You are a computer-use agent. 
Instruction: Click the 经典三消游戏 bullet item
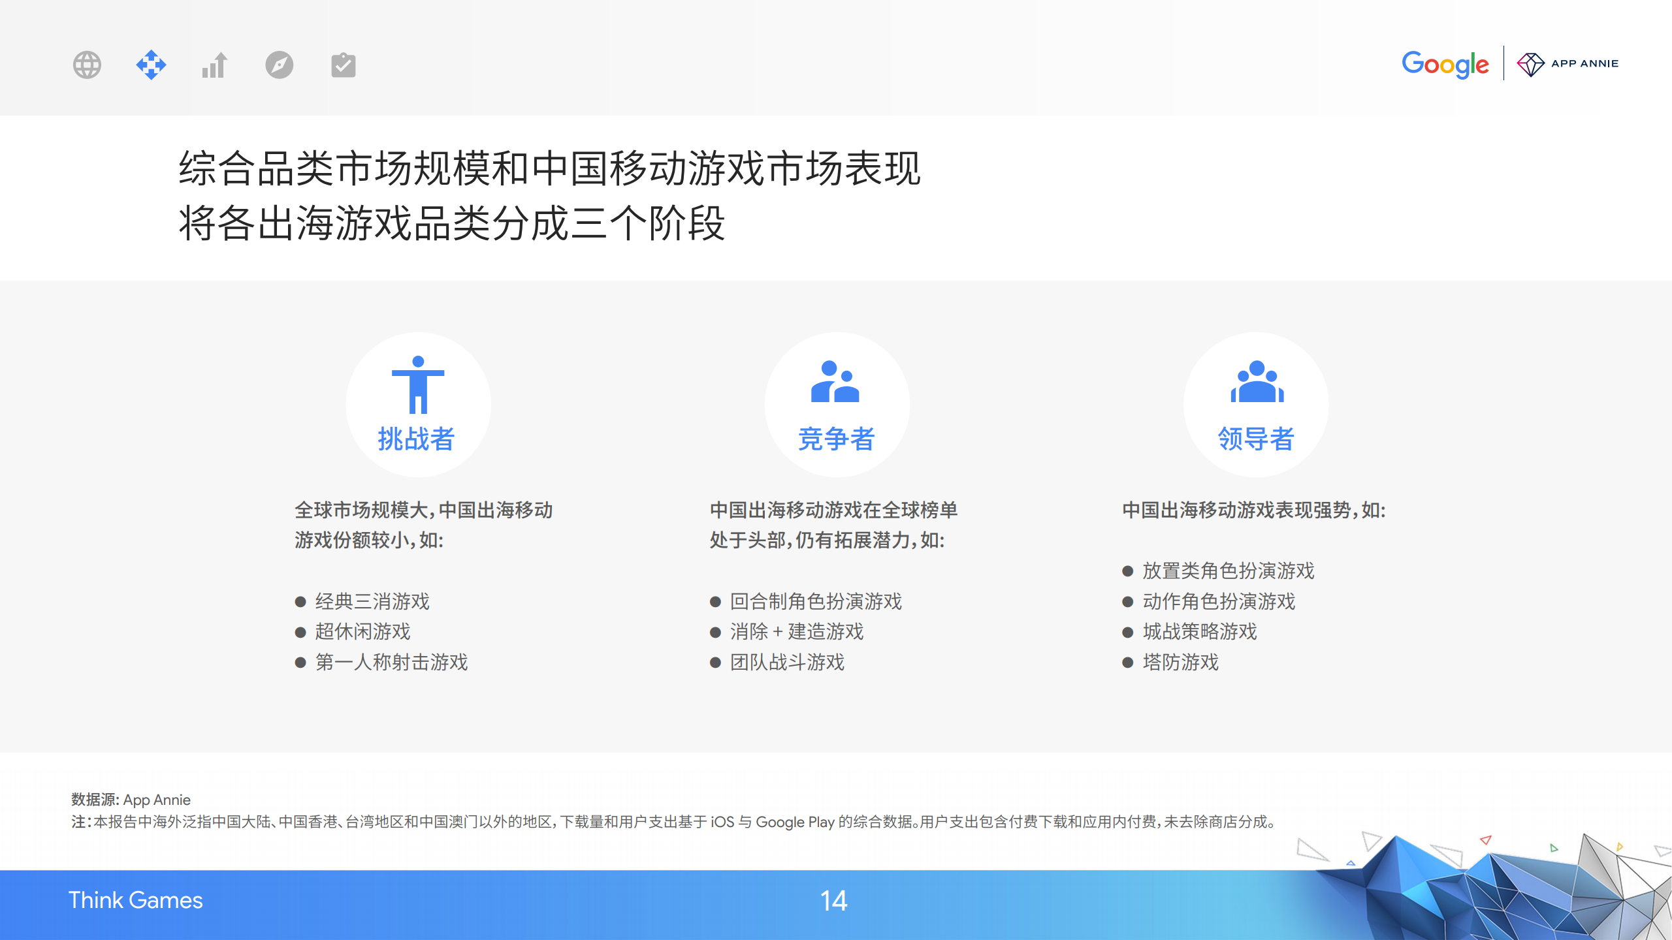tap(372, 601)
